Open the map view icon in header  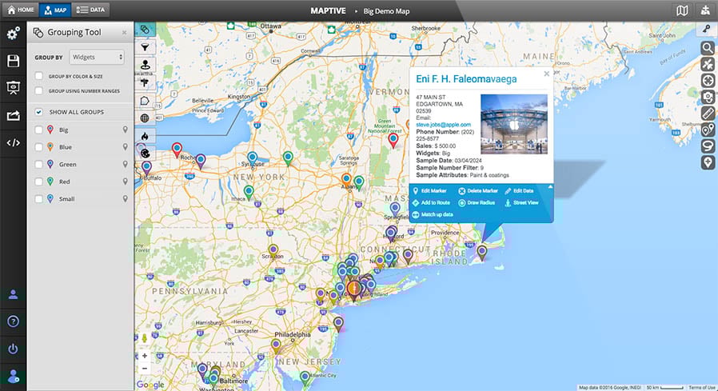pyautogui.click(x=682, y=10)
